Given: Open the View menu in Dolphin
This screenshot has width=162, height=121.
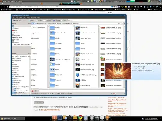Looking at the screenshot, I should (x=21, y=17).
